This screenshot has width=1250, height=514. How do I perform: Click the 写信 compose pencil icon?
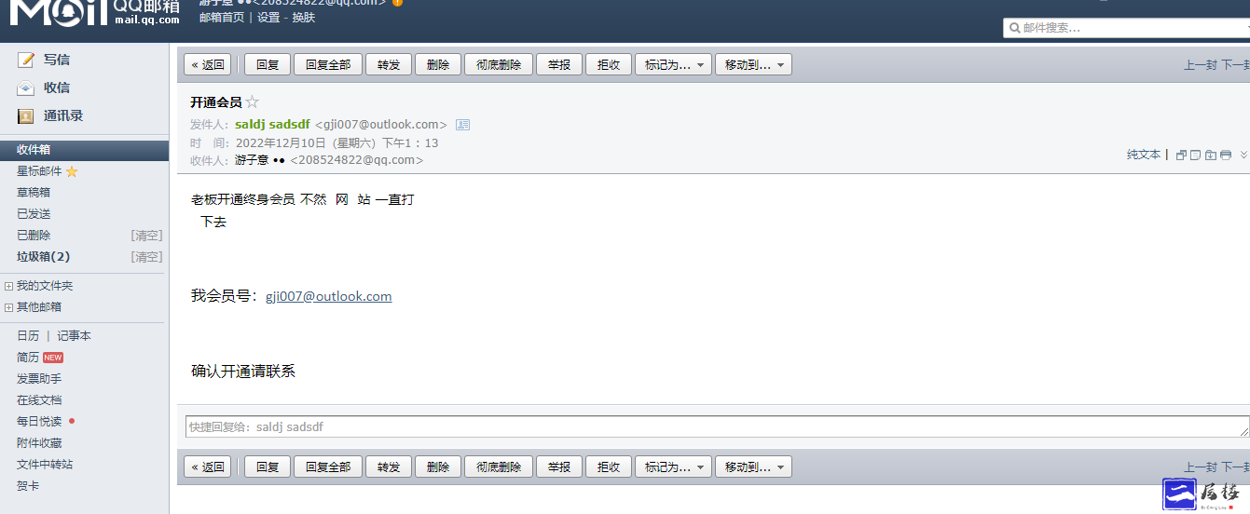pos(26,60)
